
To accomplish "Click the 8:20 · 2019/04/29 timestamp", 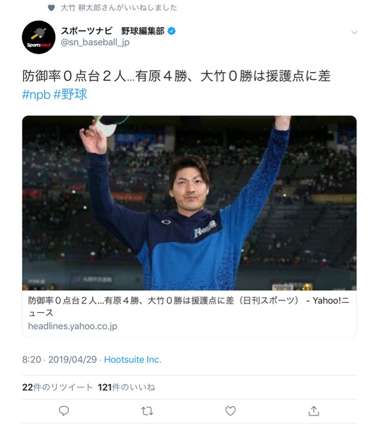I will (x=59, y=359).
